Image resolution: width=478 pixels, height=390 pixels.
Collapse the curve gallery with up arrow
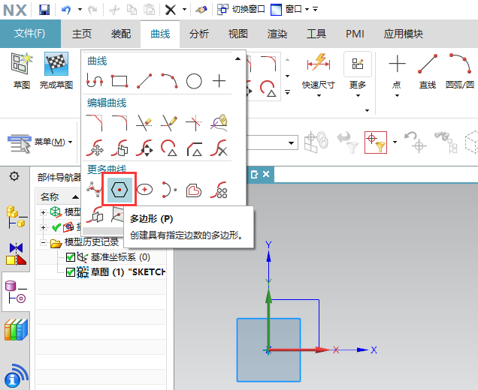(237, 58)
